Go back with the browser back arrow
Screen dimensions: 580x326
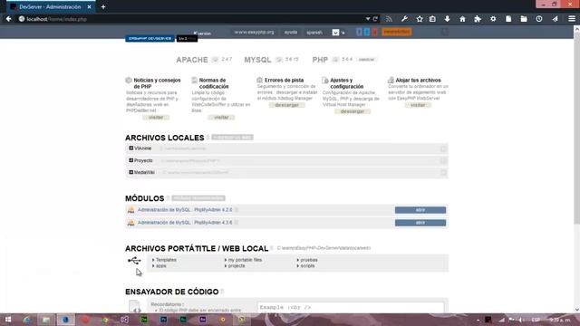(8, 19)
